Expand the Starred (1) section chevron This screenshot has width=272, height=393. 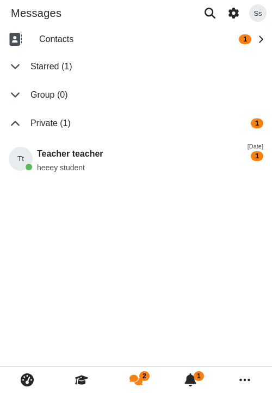tap(15, 67)
